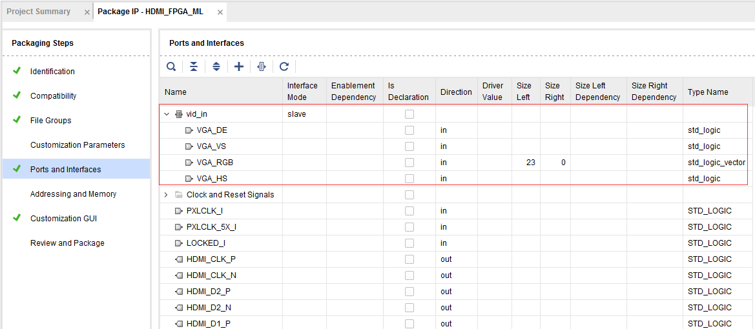This screenshot has width=755, height=329.
Task: Open Identification packaging step
Action: (52, 71)
